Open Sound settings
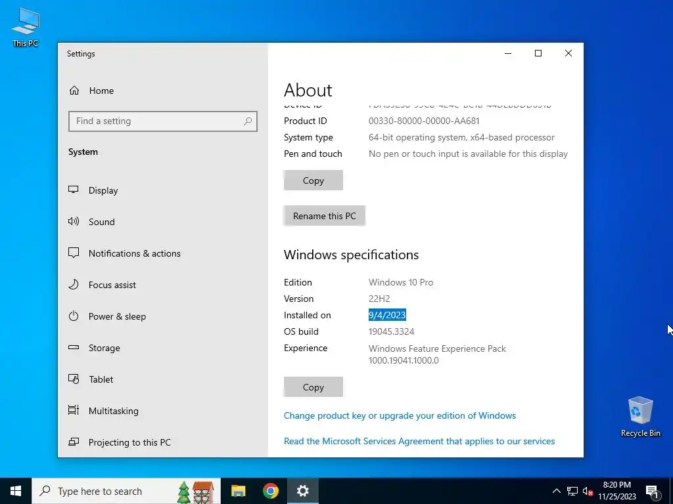Image resolution: width=673 pixels, height=504 pixels. [x=102, y=222]
